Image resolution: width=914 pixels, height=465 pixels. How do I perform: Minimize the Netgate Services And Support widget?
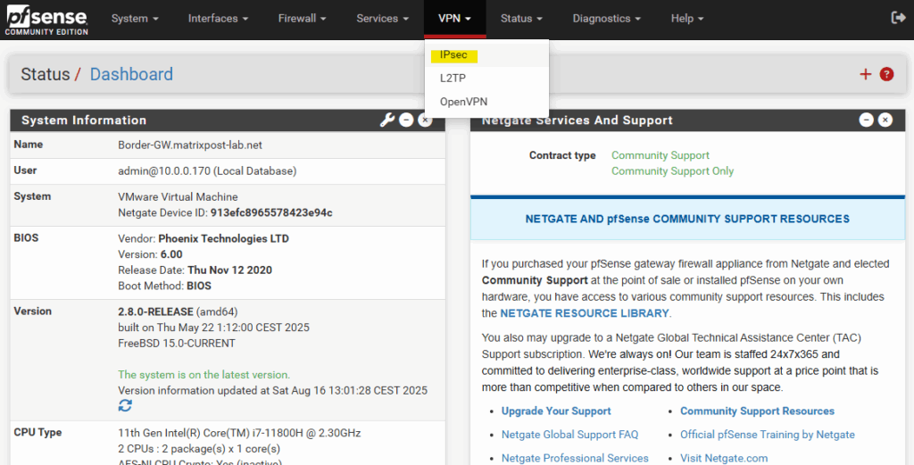tap(866, 120)
